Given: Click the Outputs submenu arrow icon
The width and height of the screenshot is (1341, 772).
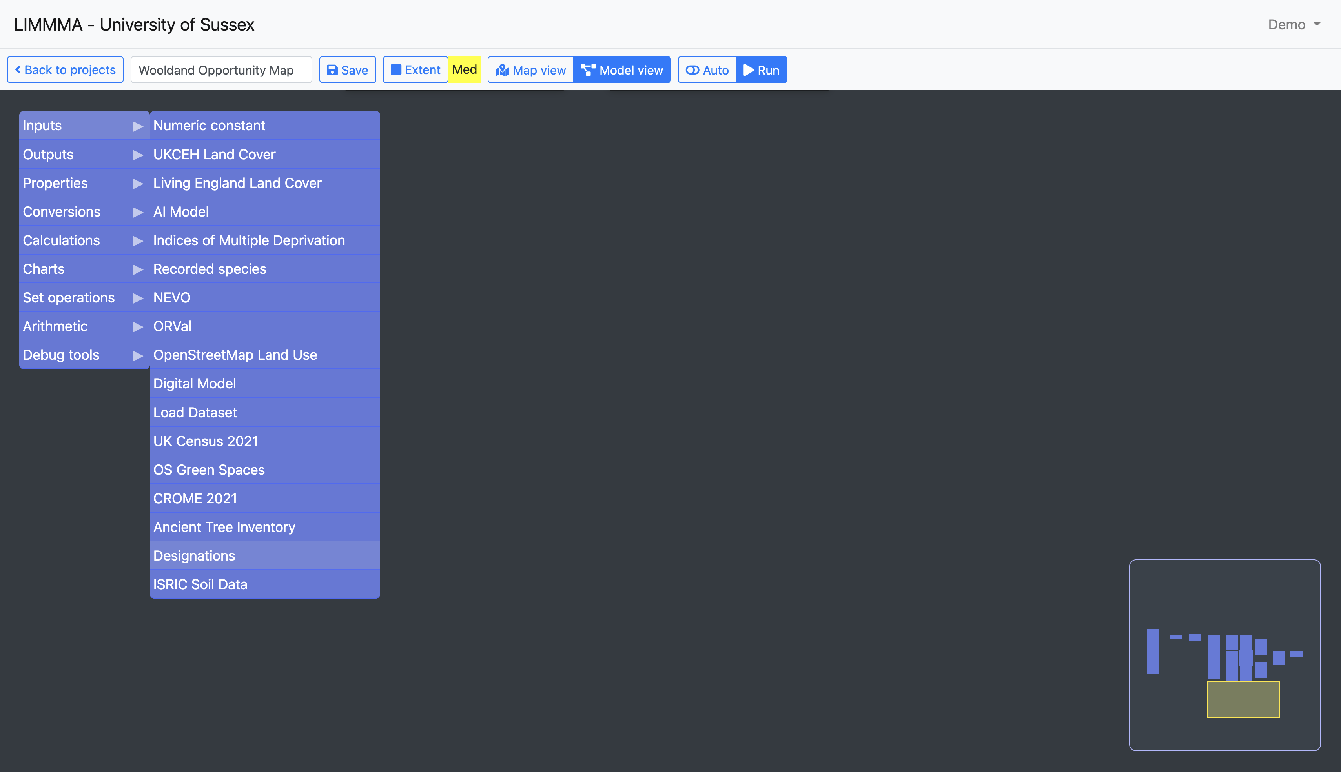Looking at the screenshot, I should (138, 155).
